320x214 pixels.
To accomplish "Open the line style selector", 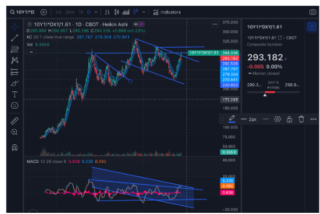I will (x=265, y=119).
